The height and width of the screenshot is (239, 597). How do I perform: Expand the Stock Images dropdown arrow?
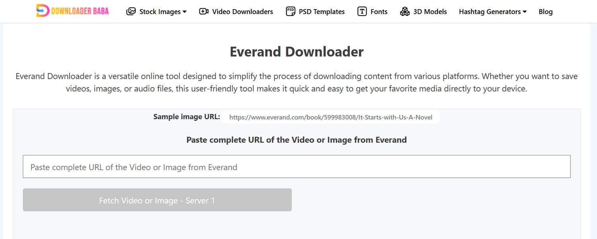pos(184,12)
